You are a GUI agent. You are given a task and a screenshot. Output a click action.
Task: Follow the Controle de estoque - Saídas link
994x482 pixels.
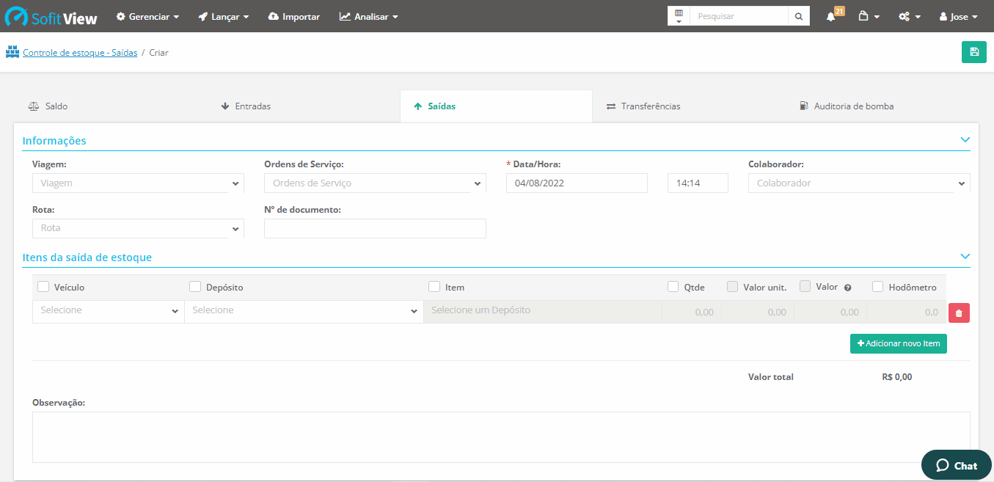click(x=80, y=53)
